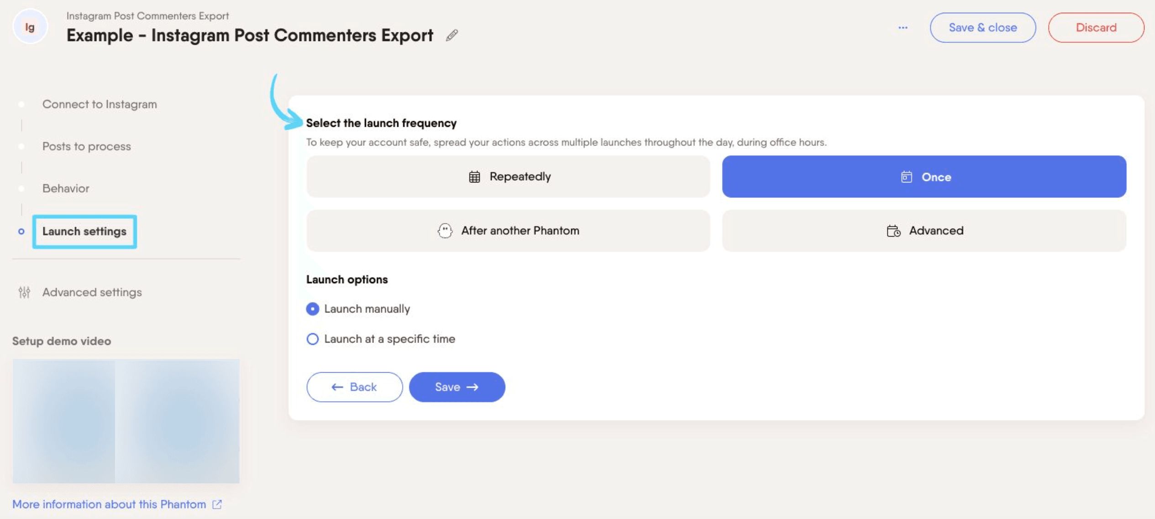Screen dimensions: 1155x519
Task: Open the Launch settings step
Action: (x=84, y=232)
